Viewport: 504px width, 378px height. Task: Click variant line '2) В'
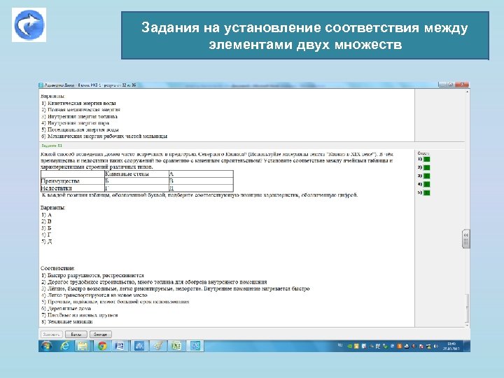46,221
